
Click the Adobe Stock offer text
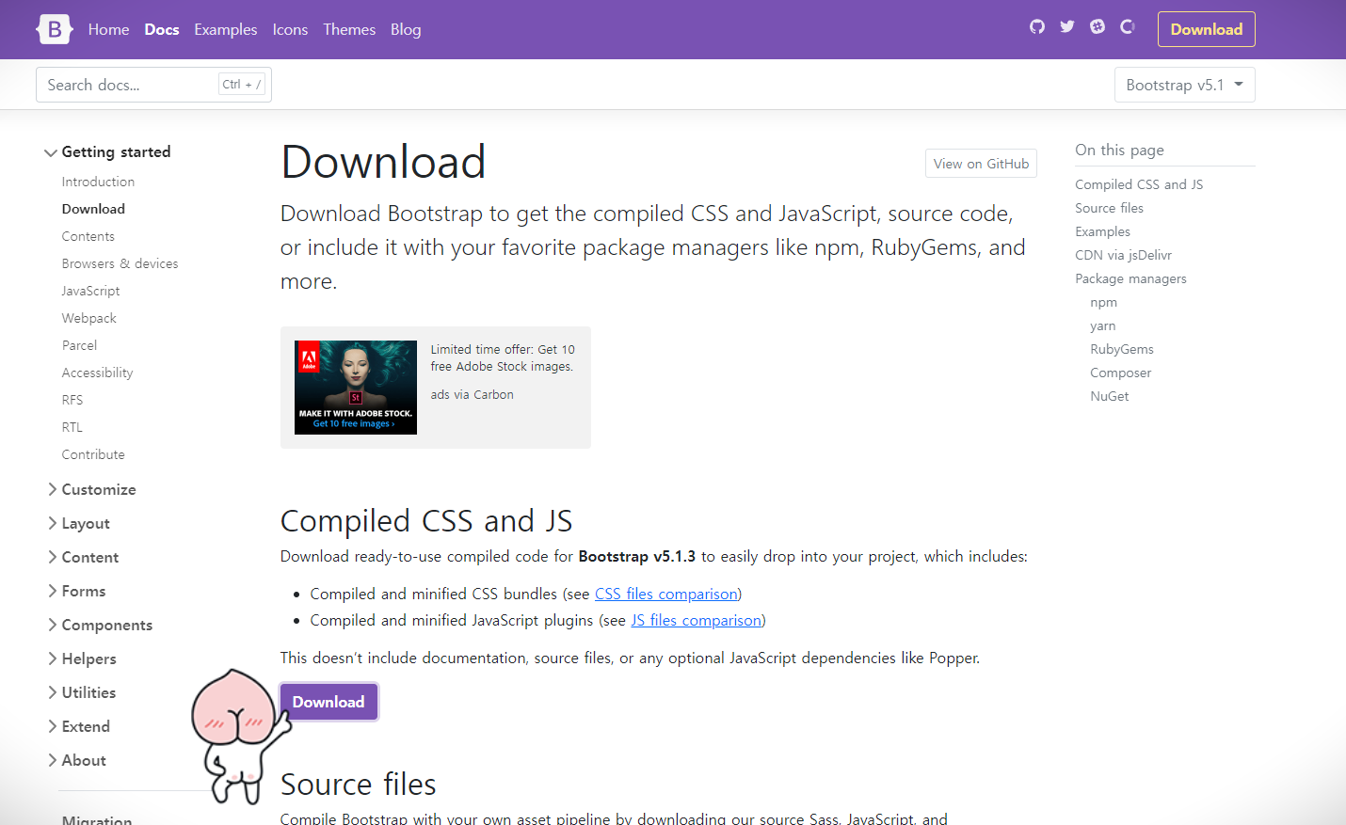coord(503,357)
